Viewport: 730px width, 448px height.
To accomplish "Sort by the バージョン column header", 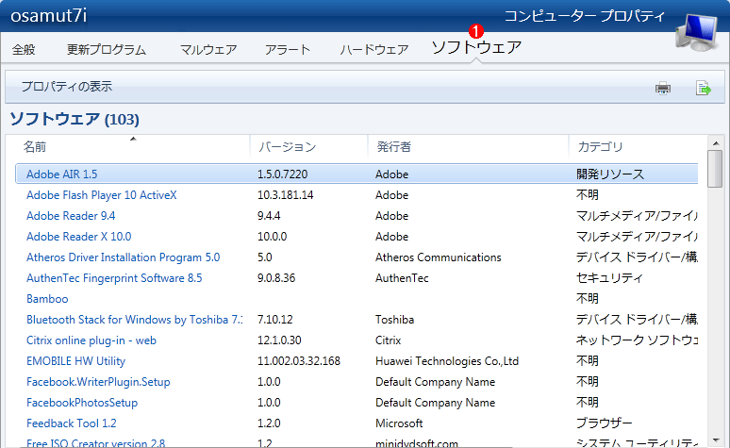I will 288,147.
